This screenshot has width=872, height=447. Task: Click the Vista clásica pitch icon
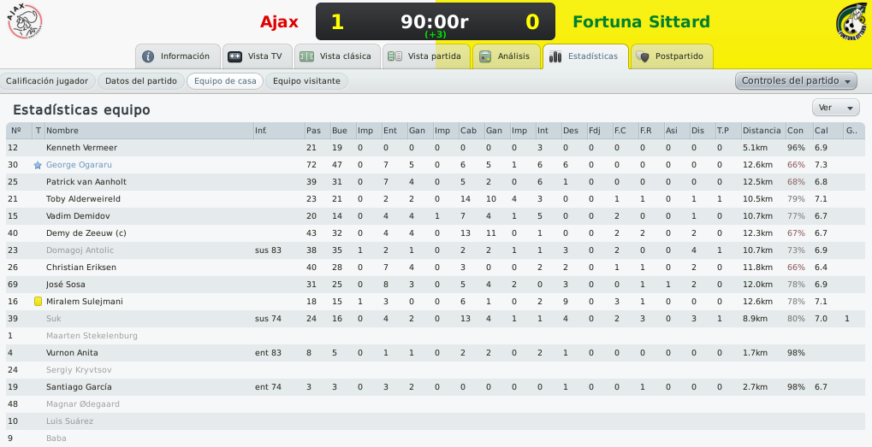pyautogui.click(x=306, y=56)
